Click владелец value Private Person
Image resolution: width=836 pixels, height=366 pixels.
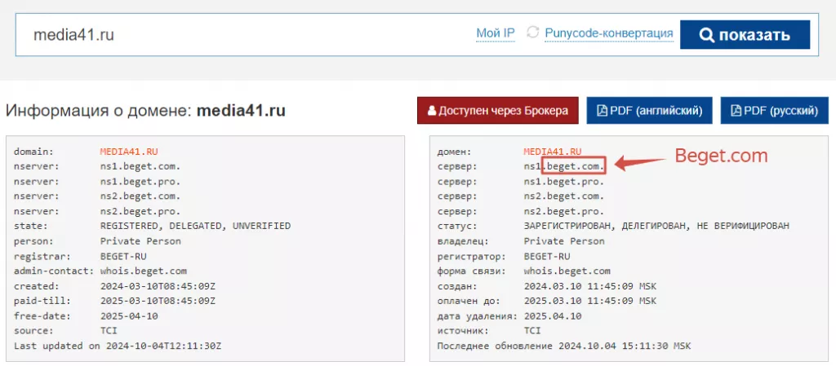pyautogui.click(x=564, y=241)
